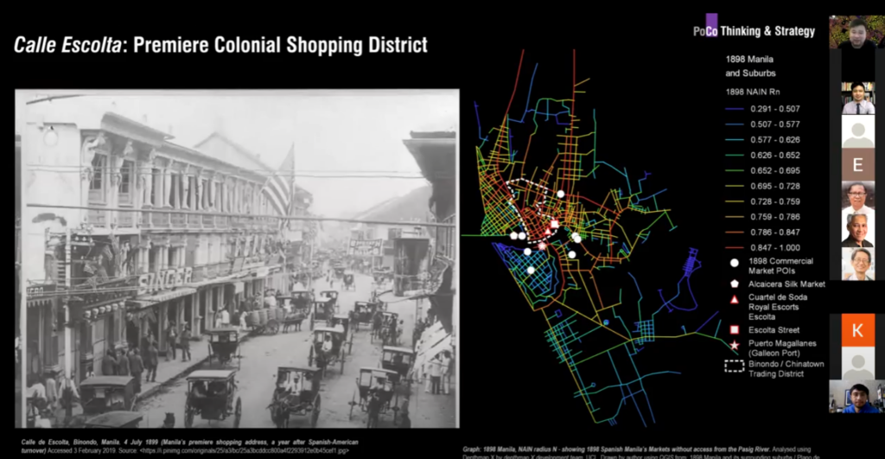
Task: Open the top participant's video tile
Action: click(857, 31)
